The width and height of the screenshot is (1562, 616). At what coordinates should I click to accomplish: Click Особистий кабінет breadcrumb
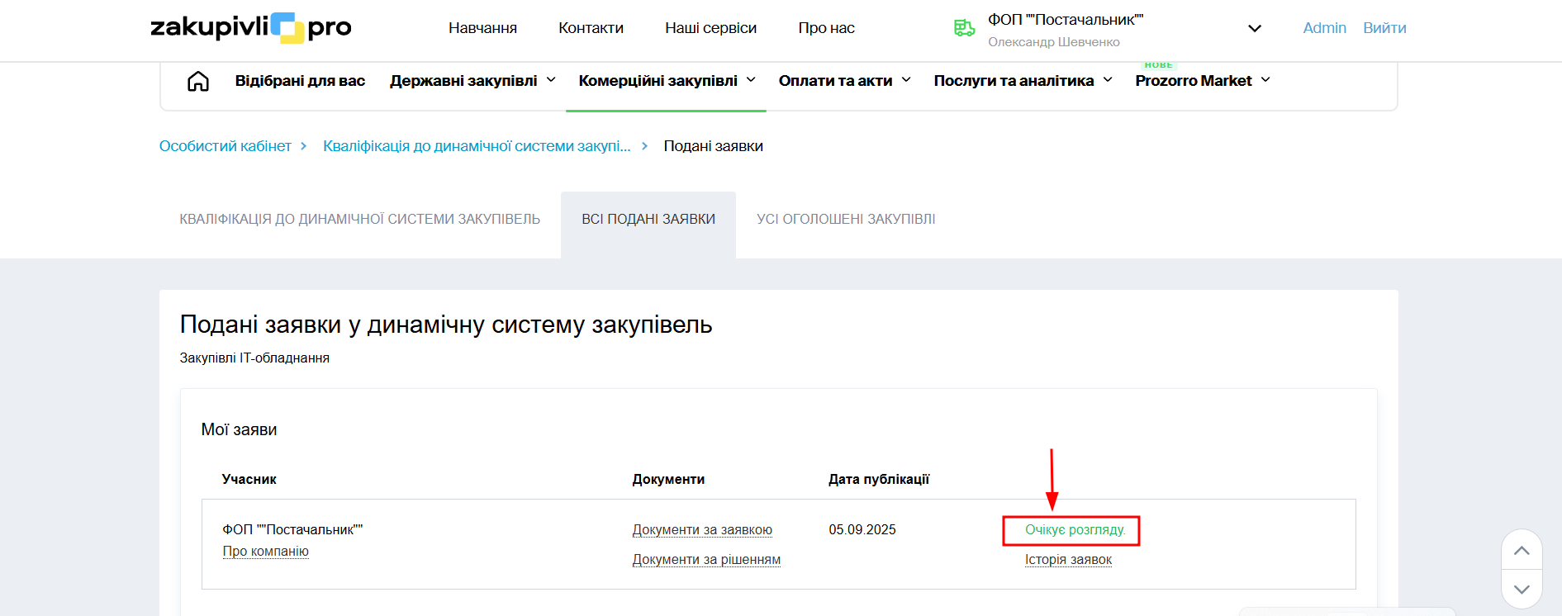pyautogui.click(x=225, y=146)
